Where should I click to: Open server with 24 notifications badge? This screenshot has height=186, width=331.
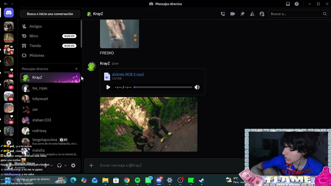pyautogui.click(x=9, y=96)
